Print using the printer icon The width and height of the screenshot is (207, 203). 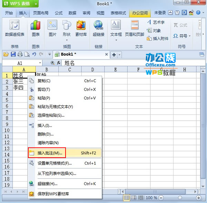click(20, 54)
